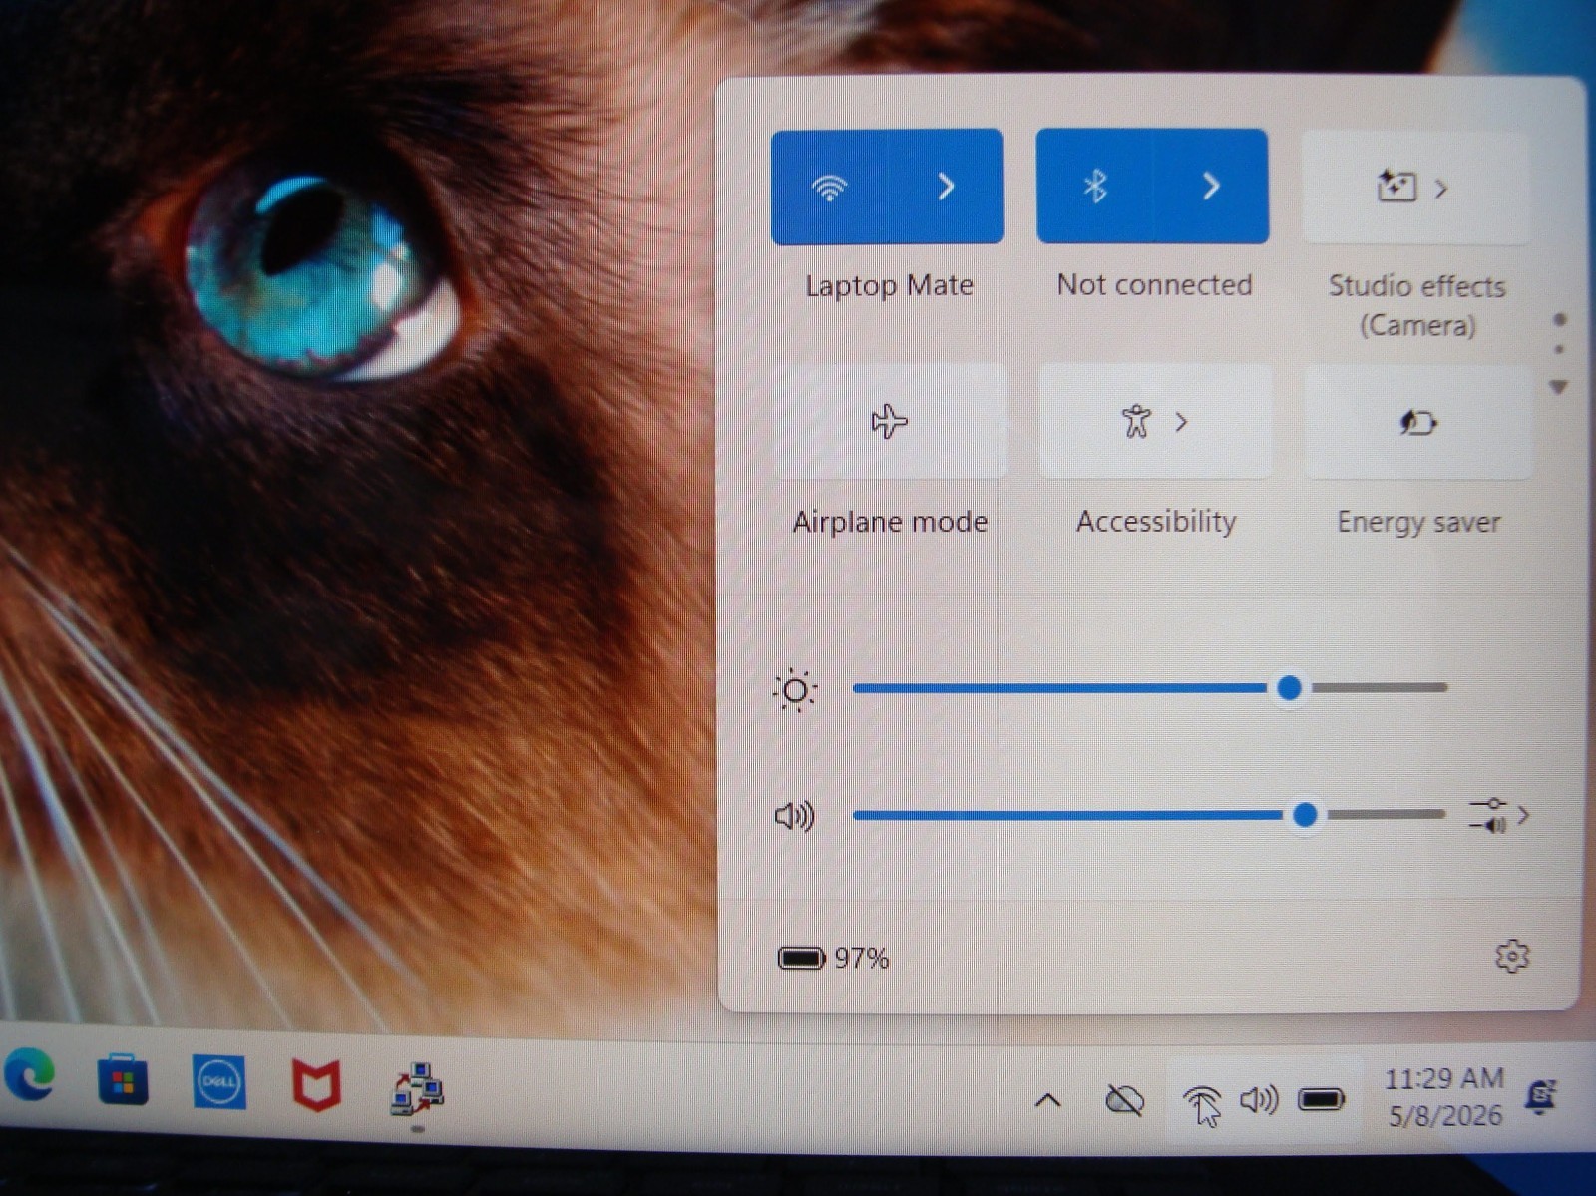Open Bluetooth devices list chevron
The height and width of the screenshot is (1196, 1596).
pyautogui.click(x=1211, y=187)
